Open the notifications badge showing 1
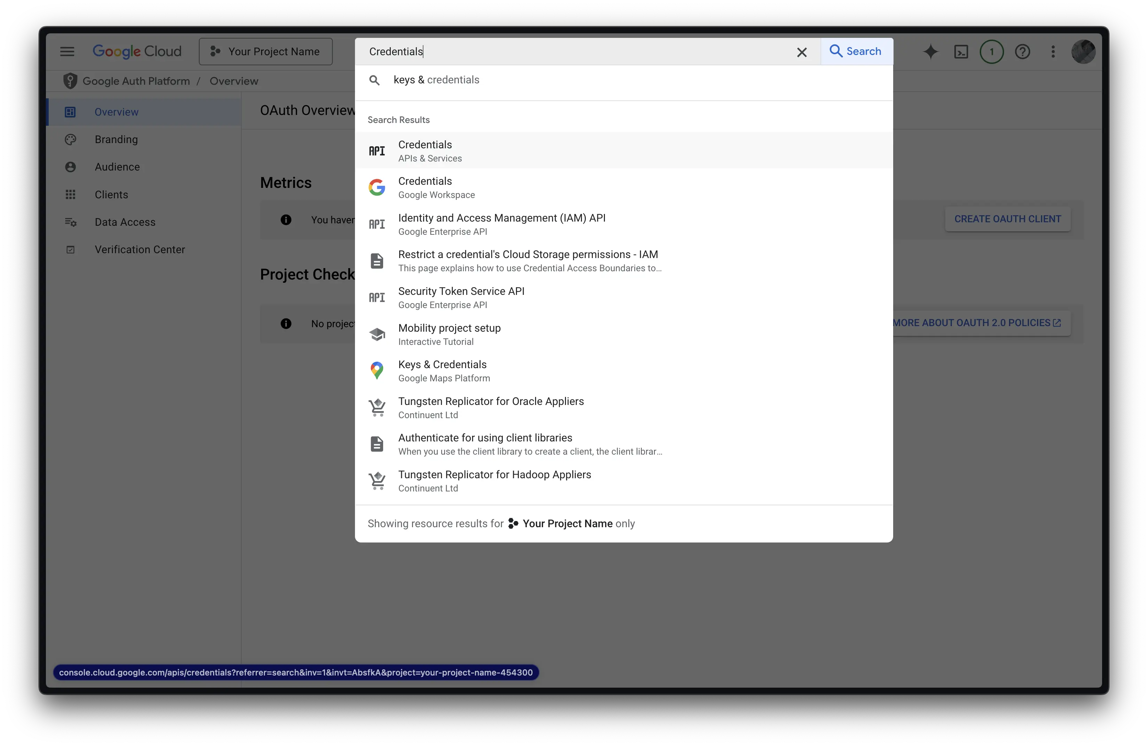Screen dimensions: 1148x746 point(991,51)
